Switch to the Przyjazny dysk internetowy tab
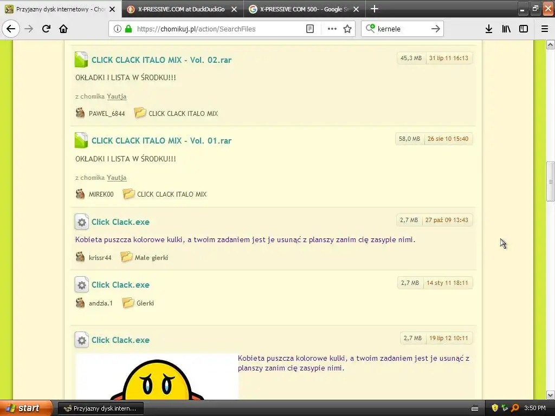 tap(61, 9)
